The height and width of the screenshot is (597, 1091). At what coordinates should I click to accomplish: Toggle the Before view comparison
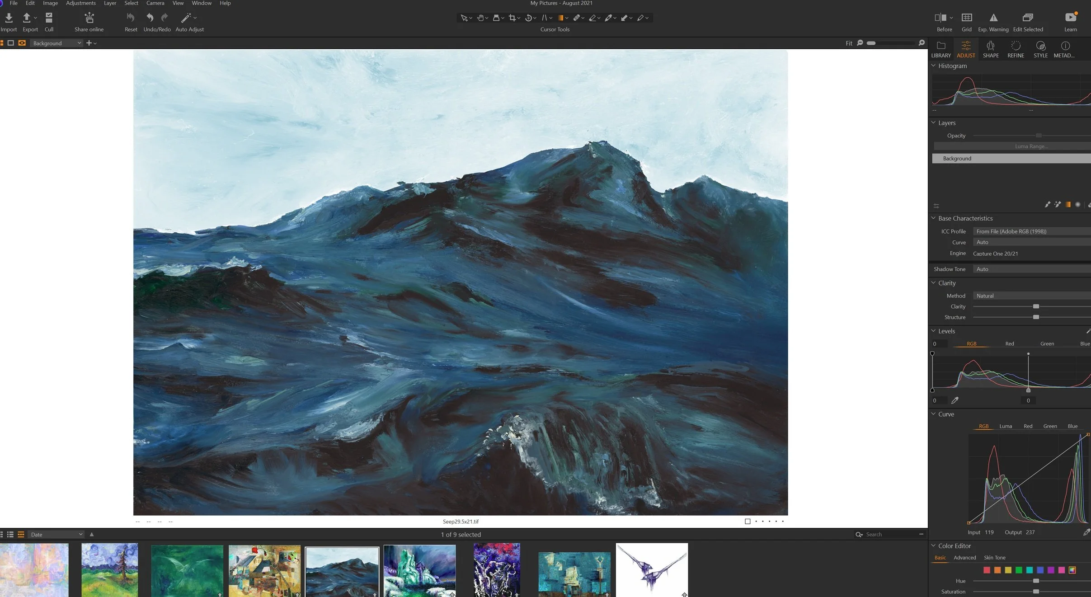click(x=941, y=18)
